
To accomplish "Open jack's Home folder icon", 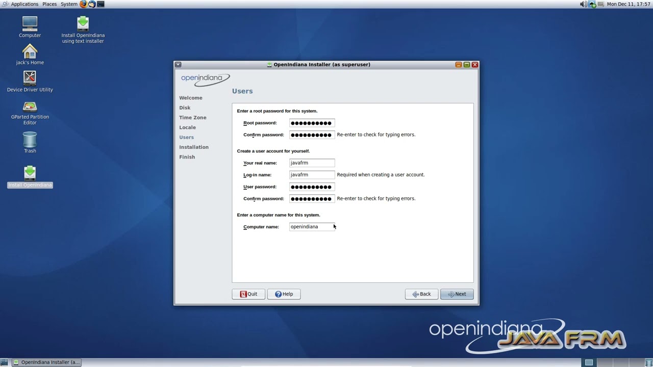I will pos(30,54).
